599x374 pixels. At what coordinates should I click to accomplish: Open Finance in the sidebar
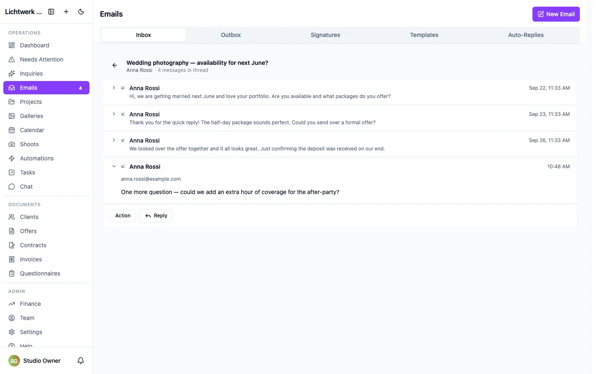pos(46,304)
